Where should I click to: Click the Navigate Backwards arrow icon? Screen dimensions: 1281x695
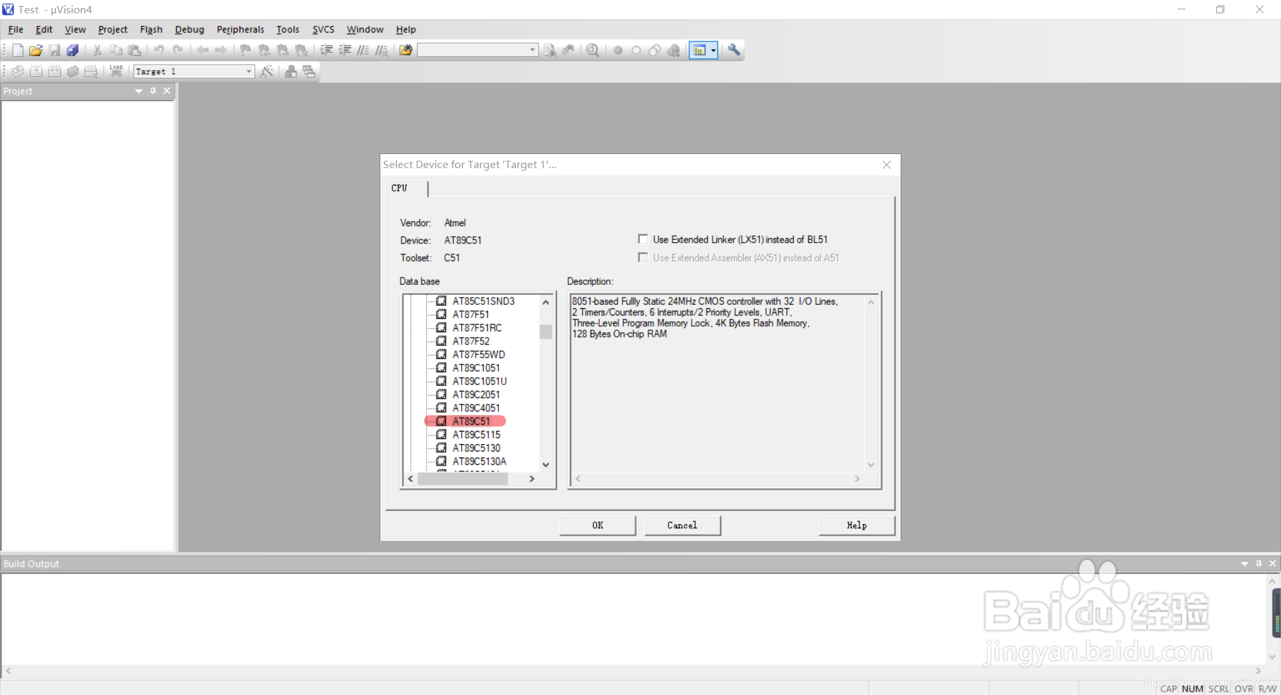click(x=203, y=50)
